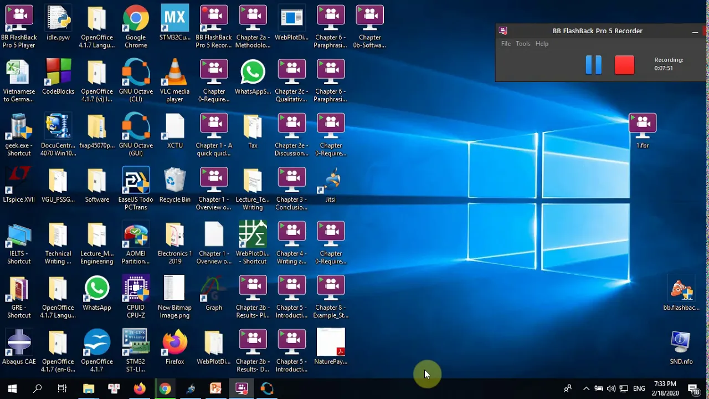Select Chapter 8 - Example_St... recording

[331, 297]
